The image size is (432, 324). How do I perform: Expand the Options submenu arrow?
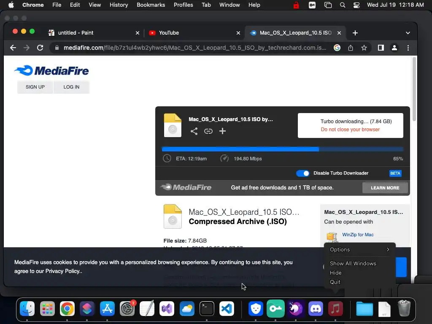[388, 250]
